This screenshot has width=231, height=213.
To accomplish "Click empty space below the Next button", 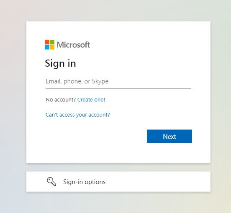I will (169, 153).
